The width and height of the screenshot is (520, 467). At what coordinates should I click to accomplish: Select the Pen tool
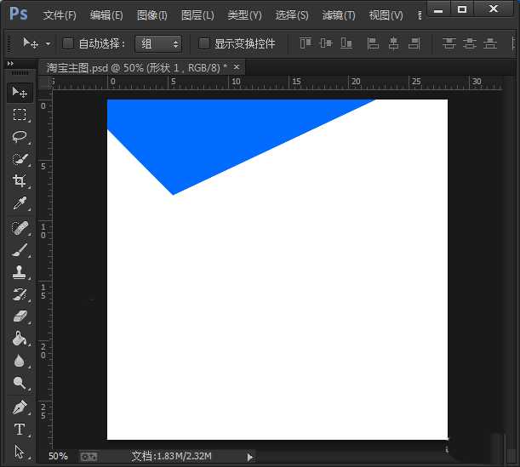[19, 407]
